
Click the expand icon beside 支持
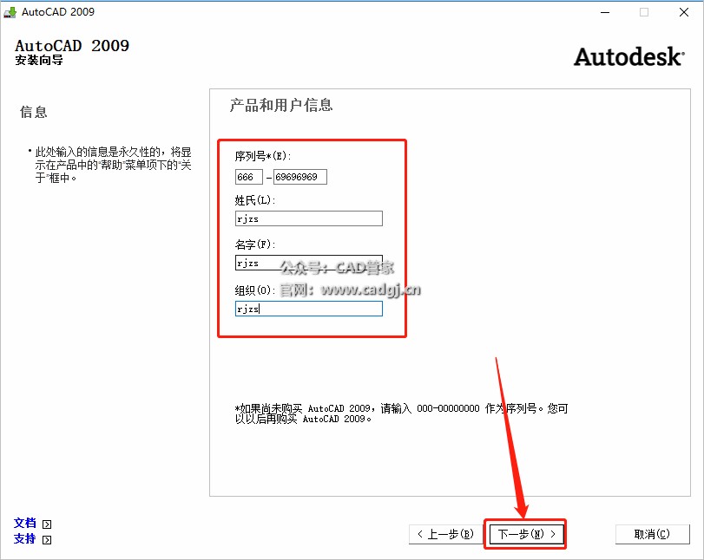pos(47,540)
